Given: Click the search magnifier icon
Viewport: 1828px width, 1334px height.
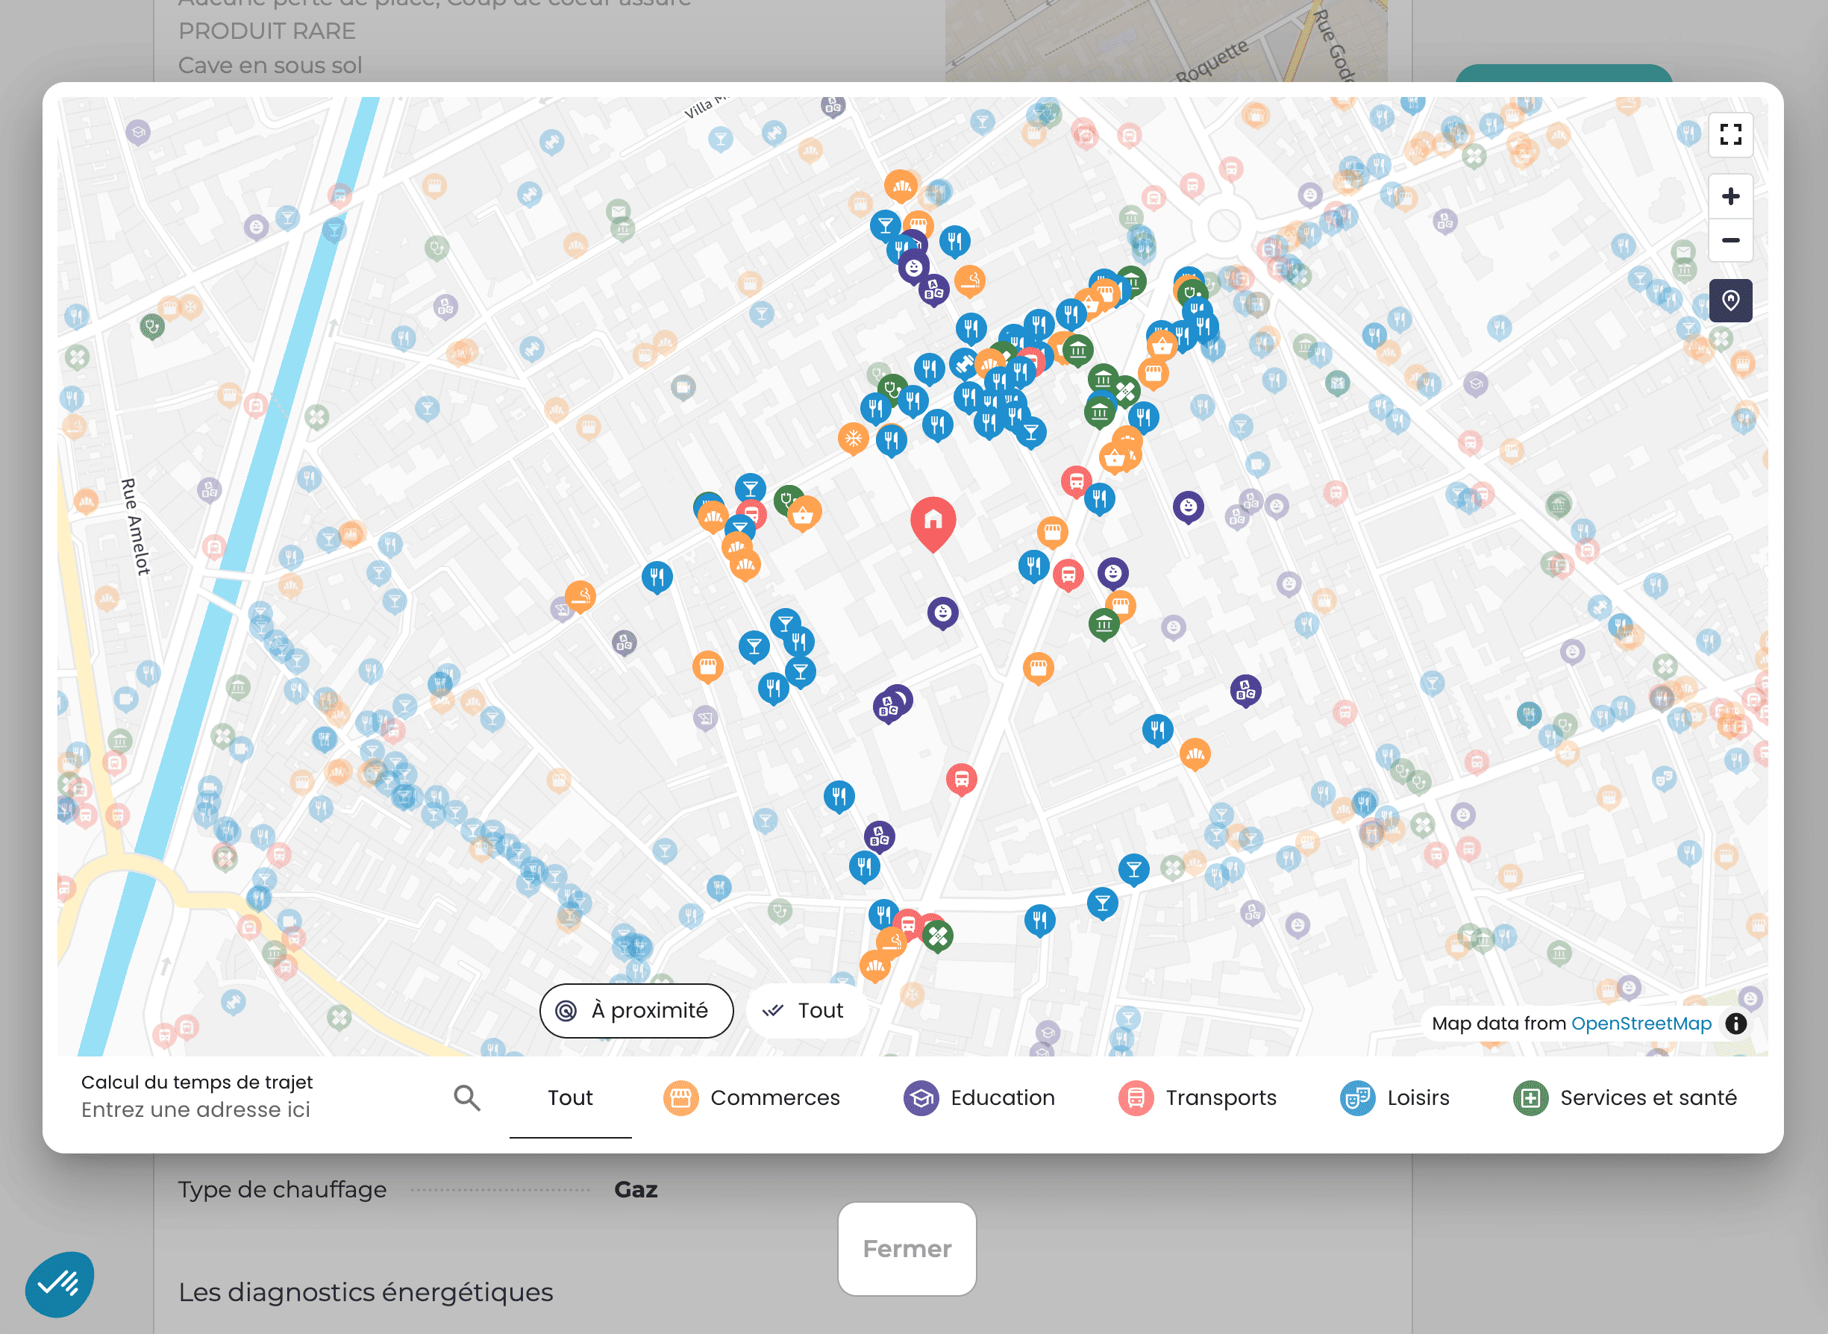Looking at the screenshot, I should click(x=466, y=1098).
